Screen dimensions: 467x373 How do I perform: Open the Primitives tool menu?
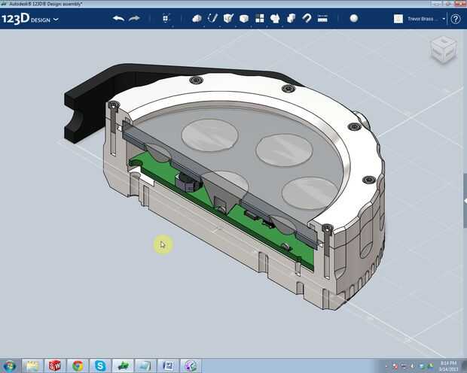click(x=197, y=19)
